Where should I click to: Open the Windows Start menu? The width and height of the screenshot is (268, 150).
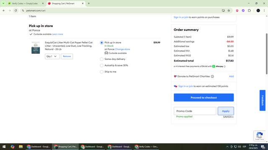[4, 147]
